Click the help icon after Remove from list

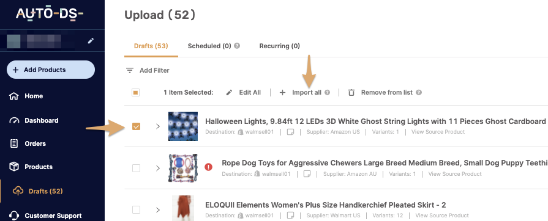click(x=419, y=93)
